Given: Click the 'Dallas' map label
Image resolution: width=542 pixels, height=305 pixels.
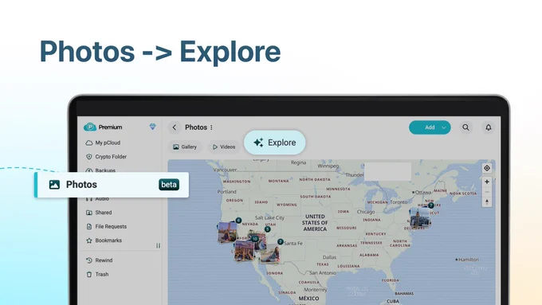Looking at the screenshot, I should 329,257.
